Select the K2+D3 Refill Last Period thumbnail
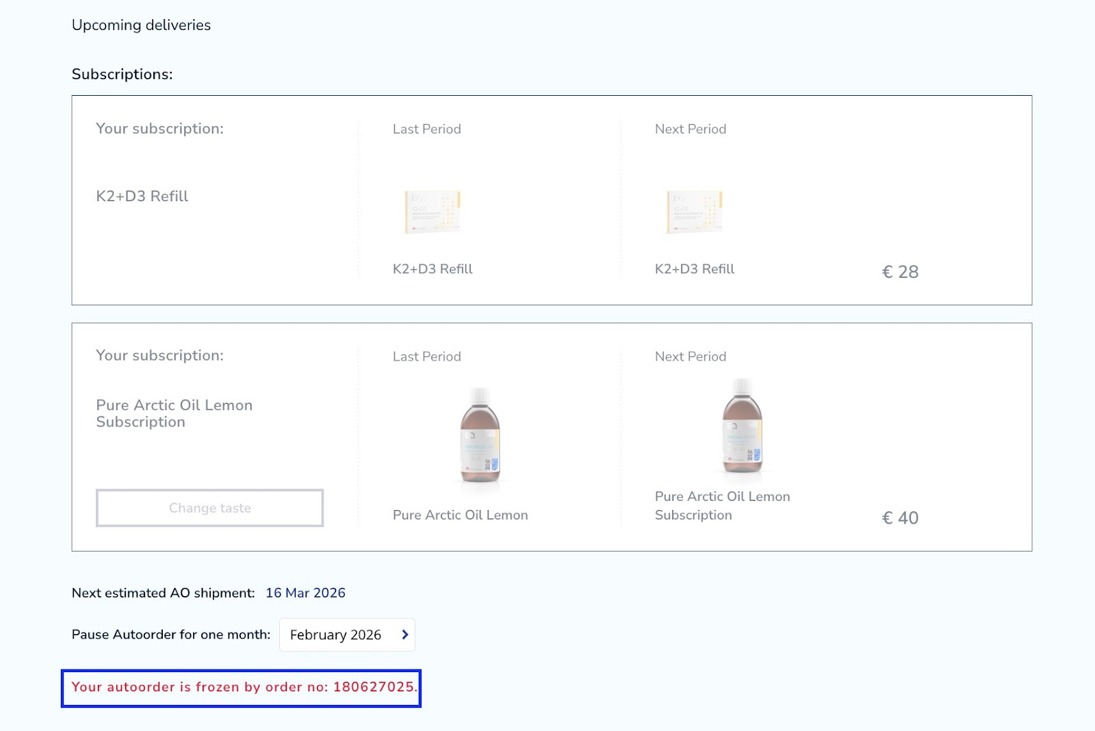The width and height of the screenshot is (1095, 731). [433, 212]
